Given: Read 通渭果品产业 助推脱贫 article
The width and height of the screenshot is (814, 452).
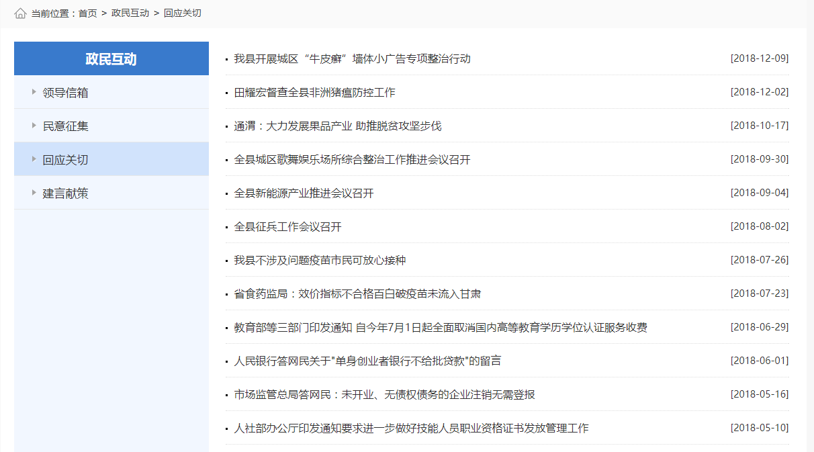Looking at the screenshot, I should click(x=337, y=126).
